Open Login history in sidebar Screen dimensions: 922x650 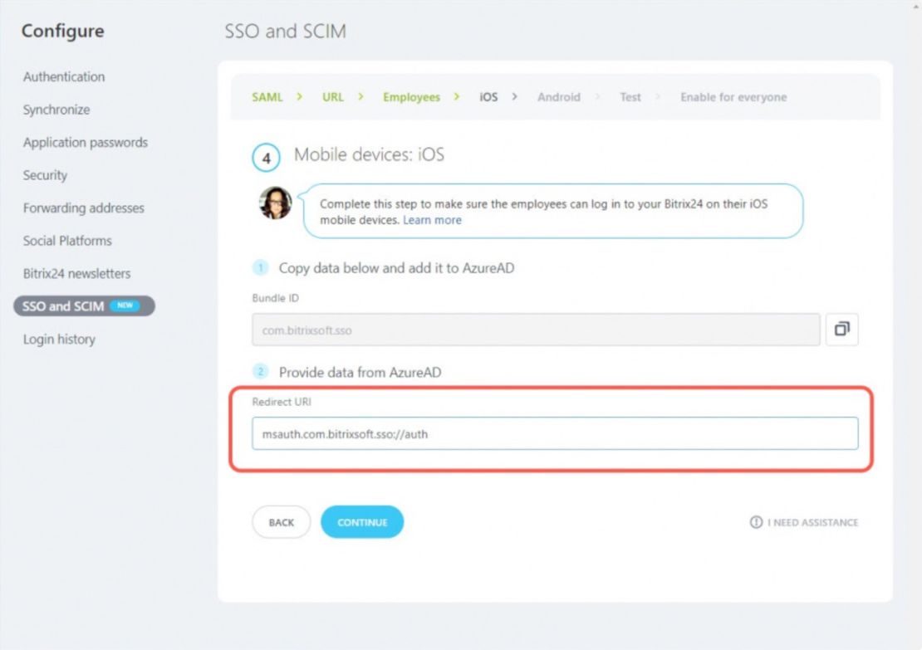point(59,339)
